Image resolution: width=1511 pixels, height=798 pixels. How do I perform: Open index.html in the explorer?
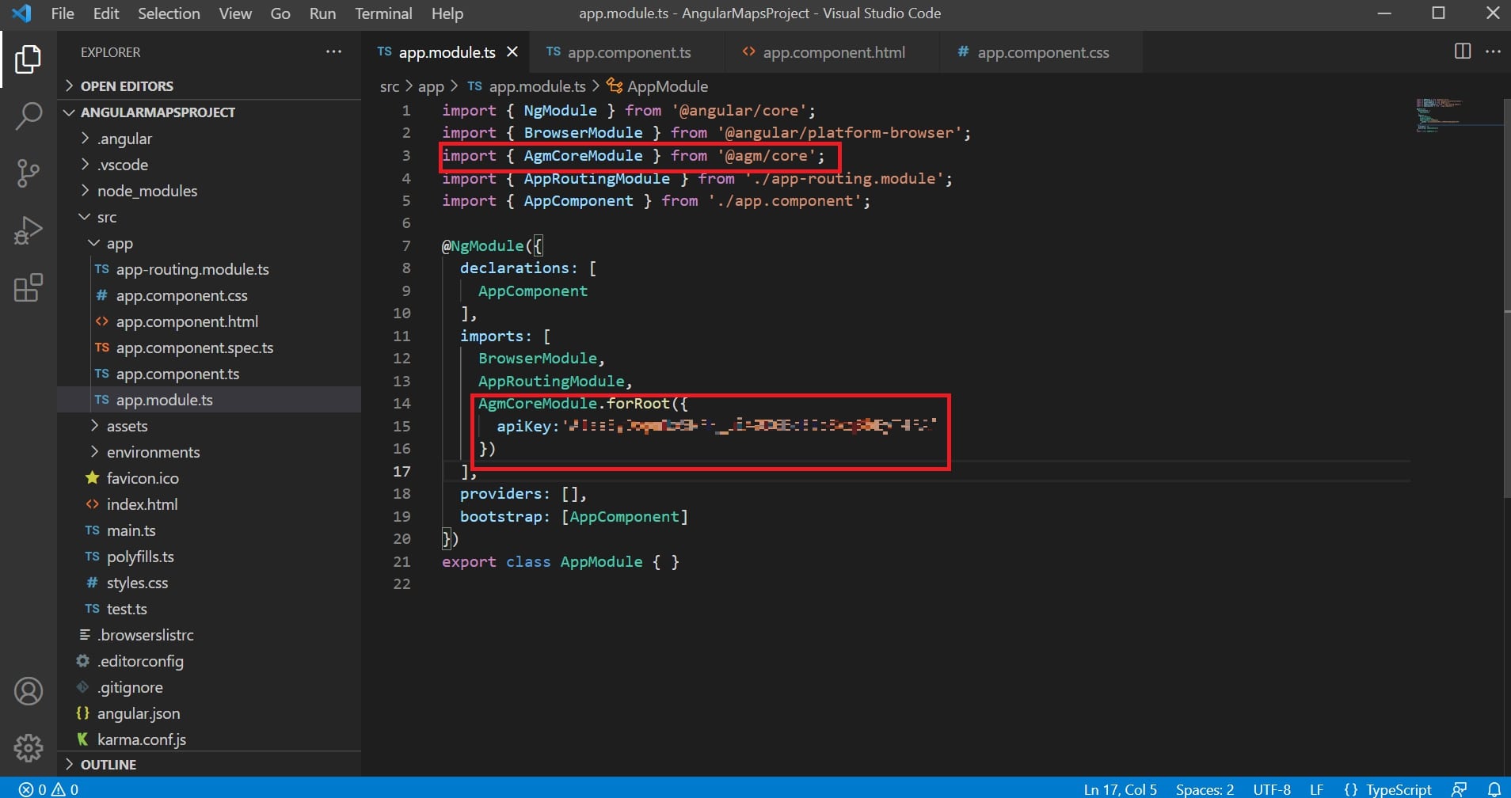pos(142,504)
